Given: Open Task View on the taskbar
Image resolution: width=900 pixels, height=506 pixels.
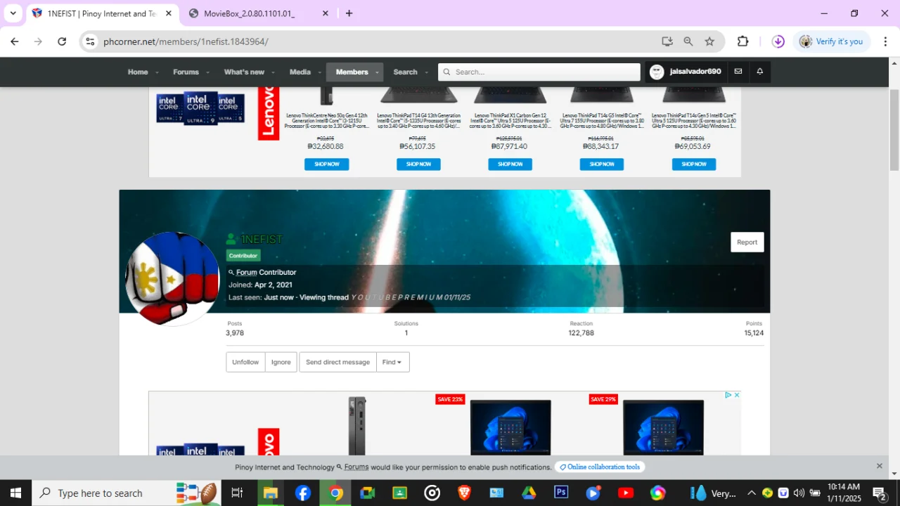Looking at the screenshot, I should (x=237, y=493).
